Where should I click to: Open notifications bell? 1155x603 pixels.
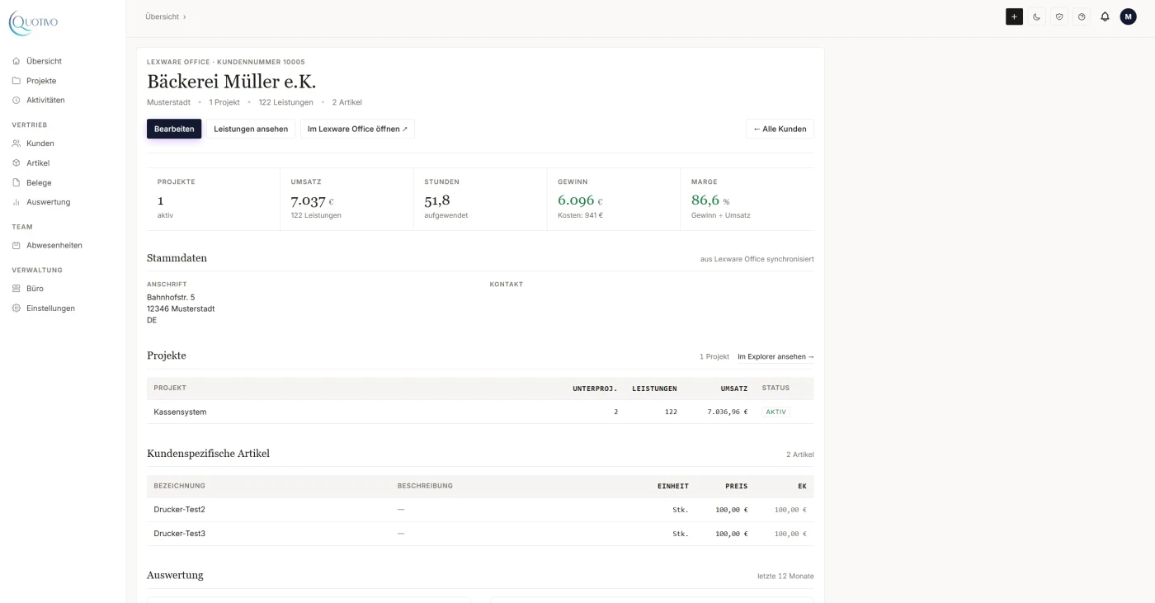pyautogui.click(x=1105, y=16)
